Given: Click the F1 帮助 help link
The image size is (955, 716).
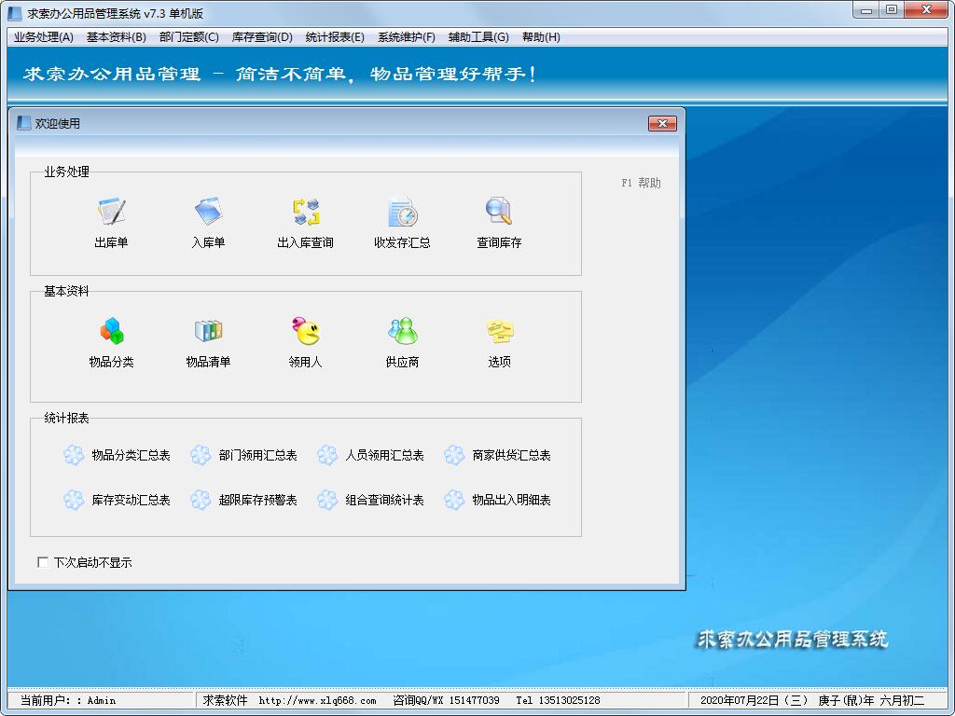Looking at the screenshot, I should (641, 183).
